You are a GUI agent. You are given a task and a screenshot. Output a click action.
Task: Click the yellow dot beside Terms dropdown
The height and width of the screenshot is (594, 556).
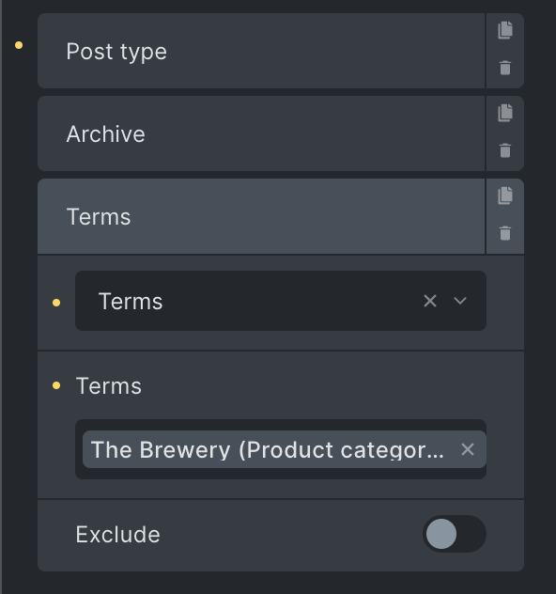coord(56,303)
